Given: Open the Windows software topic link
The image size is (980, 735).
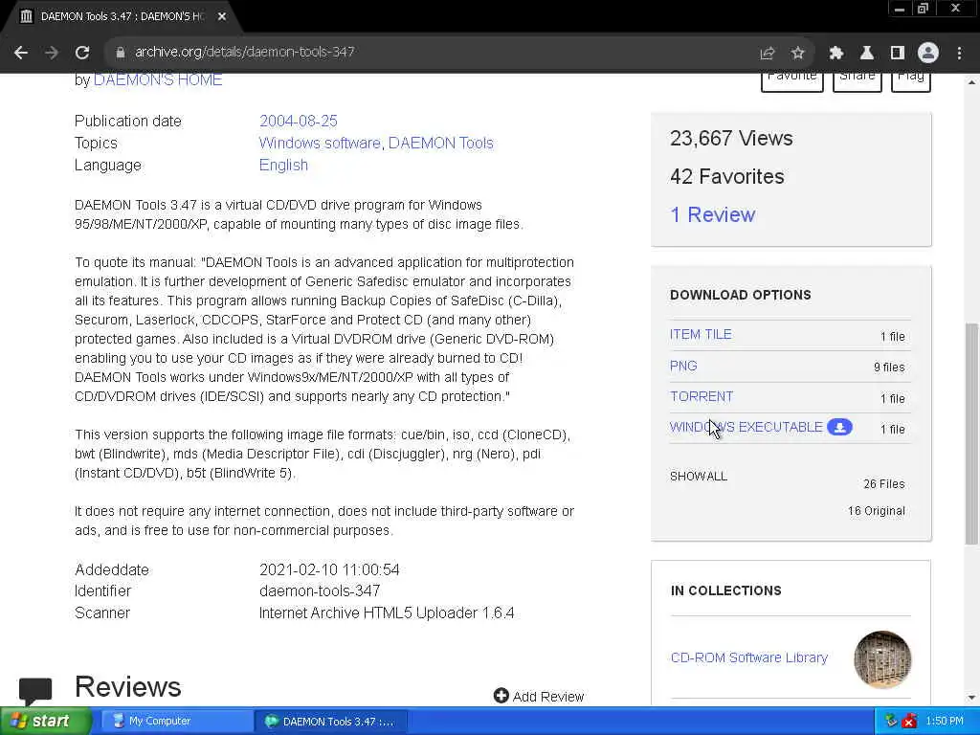Looking at the screenshot, I should pos(320,144).
